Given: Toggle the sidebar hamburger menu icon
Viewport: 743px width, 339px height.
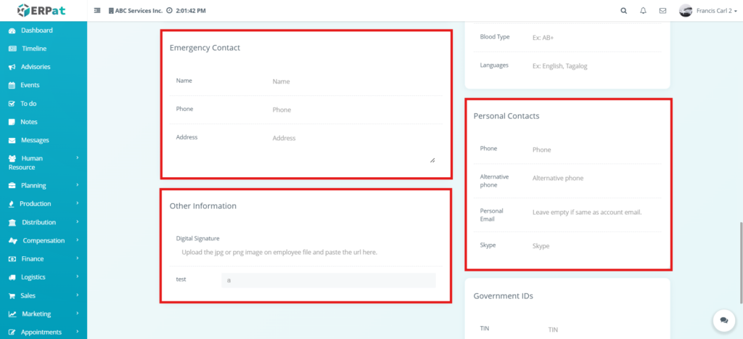Looking at the screenshot, I should [x=98, y=11].
